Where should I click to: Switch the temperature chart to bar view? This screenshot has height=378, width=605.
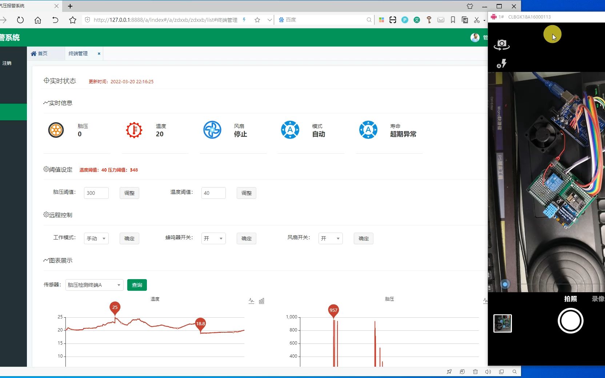(261, 301)
